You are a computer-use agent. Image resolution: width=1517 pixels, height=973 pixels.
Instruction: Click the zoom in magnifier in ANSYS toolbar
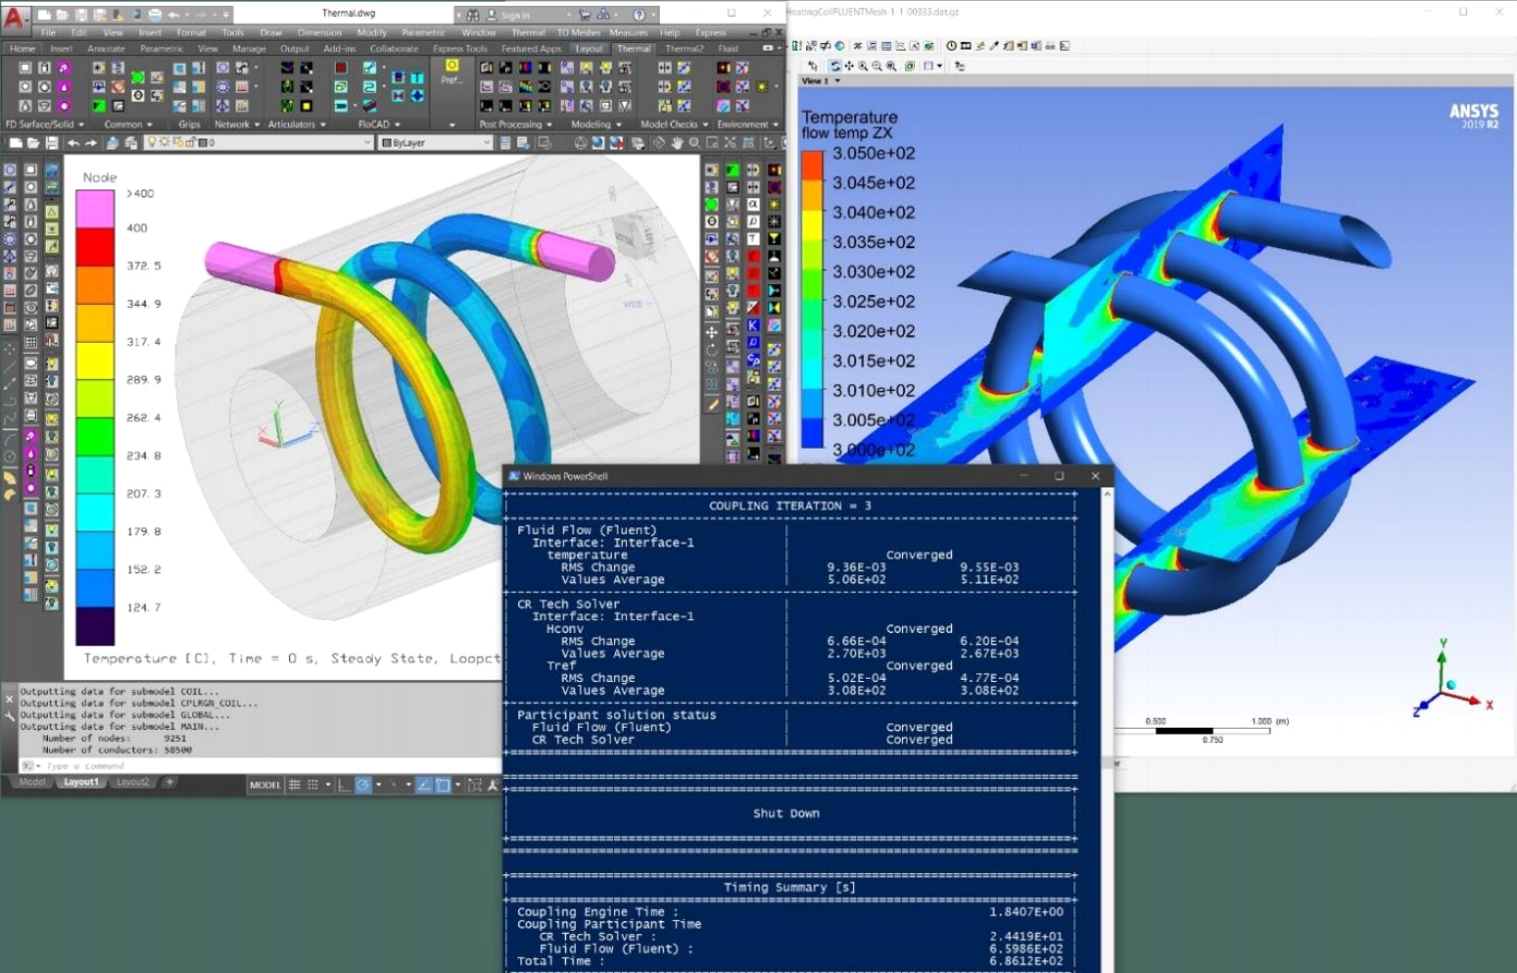click(x=862, y=66)
